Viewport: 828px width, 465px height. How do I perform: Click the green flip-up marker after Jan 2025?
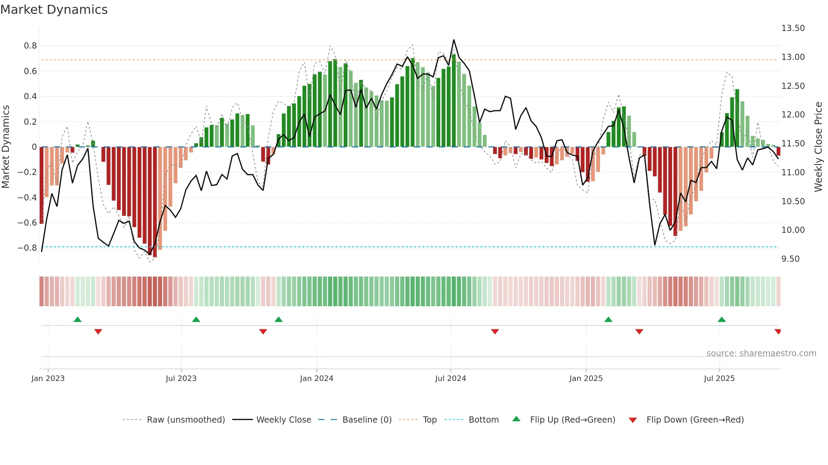[x=608, y=319]
